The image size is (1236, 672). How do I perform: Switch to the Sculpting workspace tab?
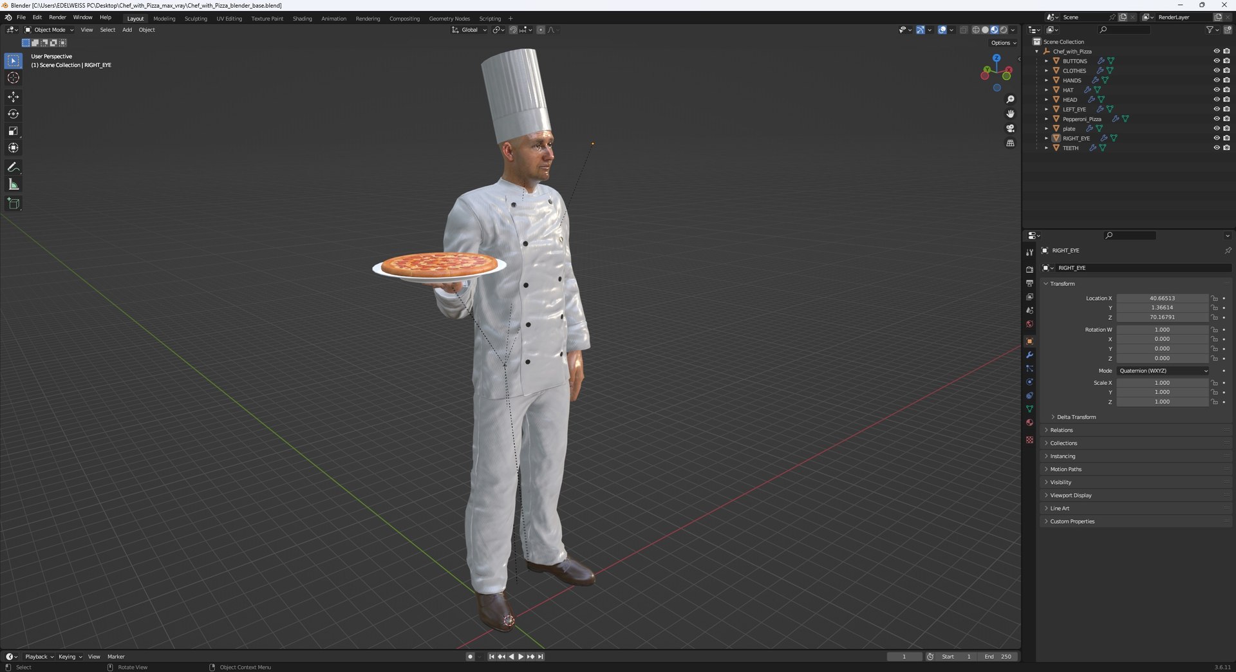pyautogui.click(x=196, y=19)
